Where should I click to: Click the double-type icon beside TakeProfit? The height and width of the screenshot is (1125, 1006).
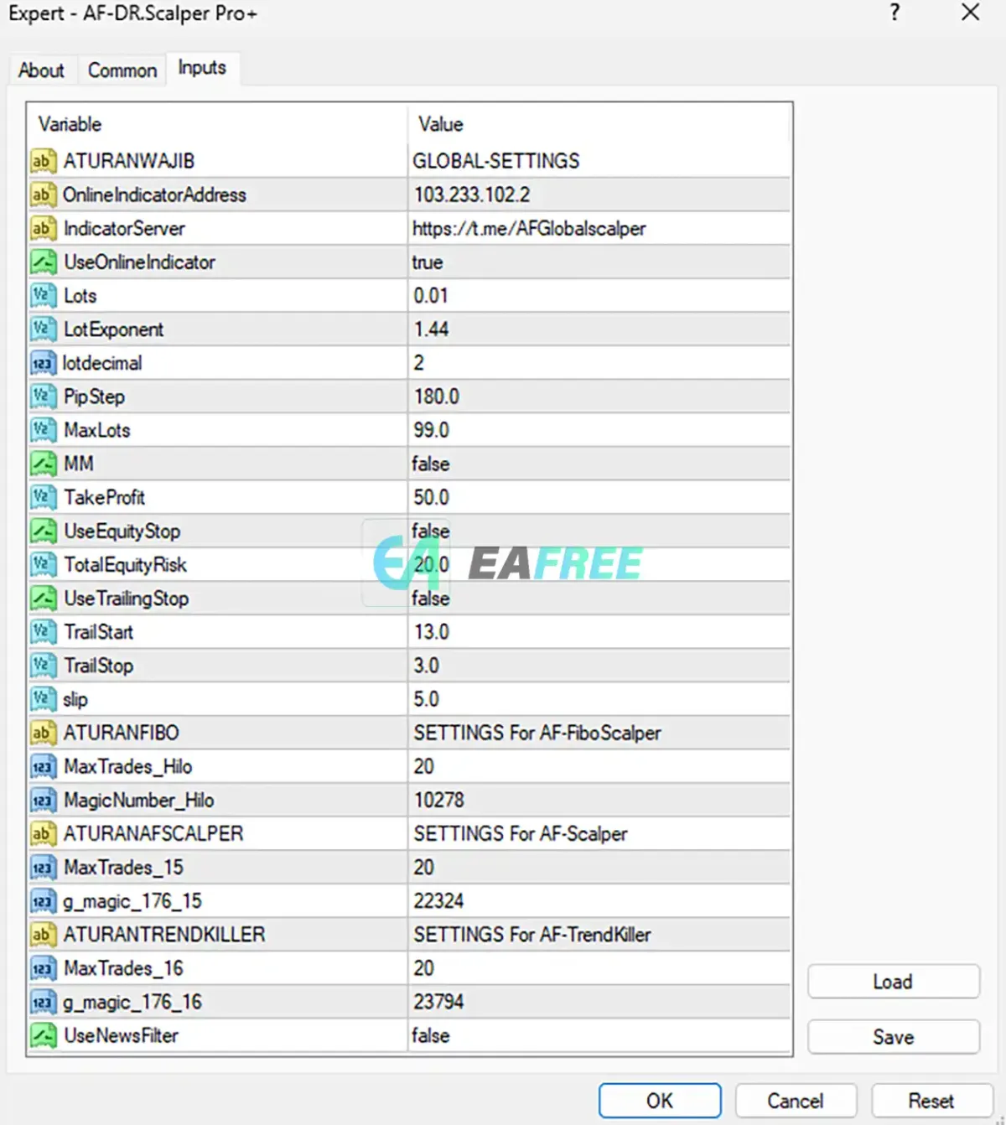[x=43, y=497]
